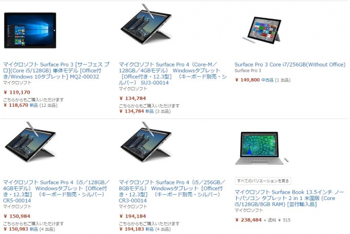
Task: Open the Surface Pro 4 i5/256GB product image
Action: [x=146, y=142]
